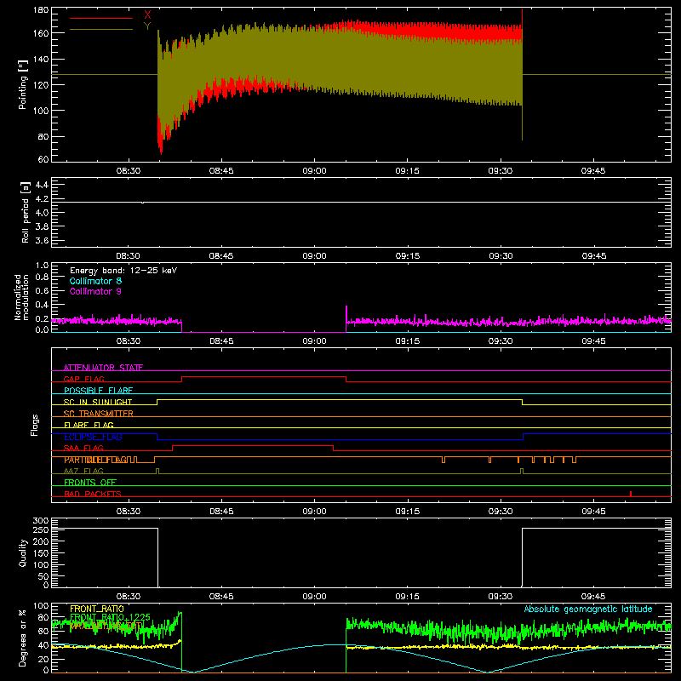The width and height of the screenshot is (681, 681).
Task: Click the '250' tick on Quality axis
Action: tap(41, 529)
